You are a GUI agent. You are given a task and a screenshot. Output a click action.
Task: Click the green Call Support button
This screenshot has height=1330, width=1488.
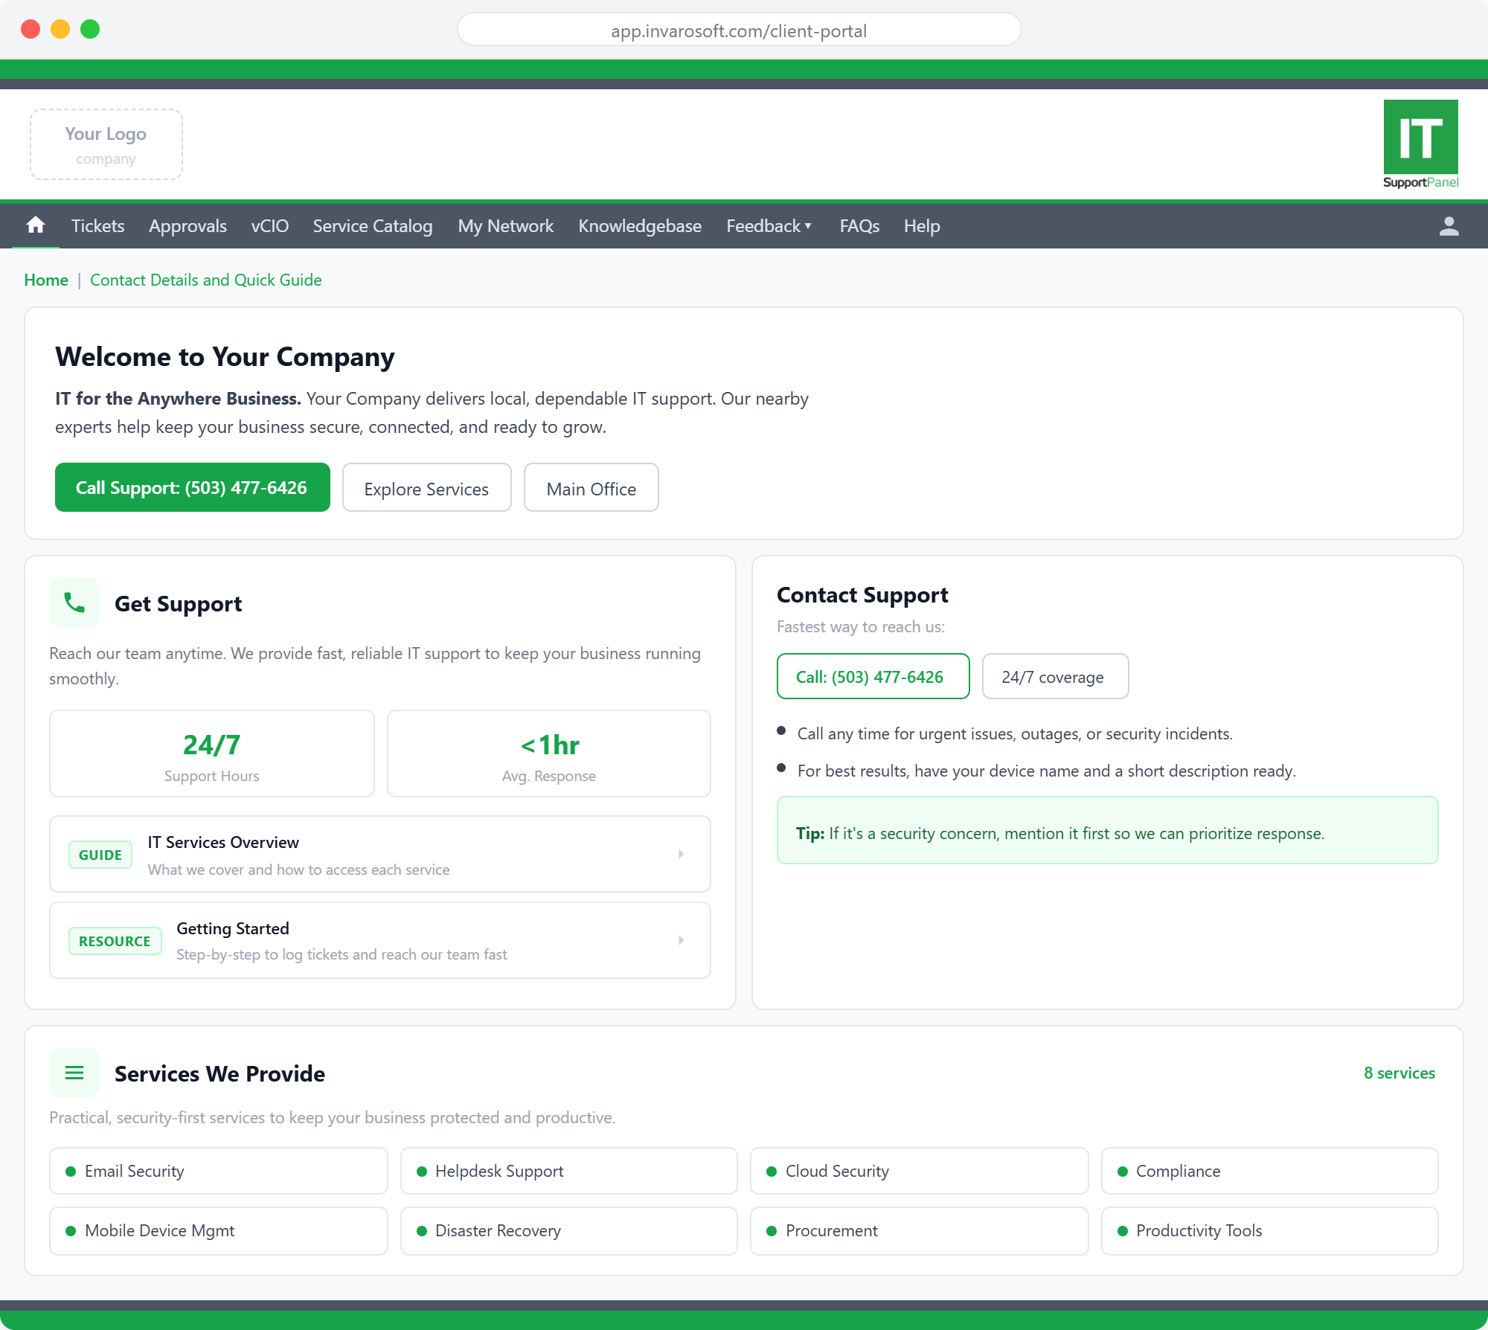pyautogui.click(x=193, y=487)
